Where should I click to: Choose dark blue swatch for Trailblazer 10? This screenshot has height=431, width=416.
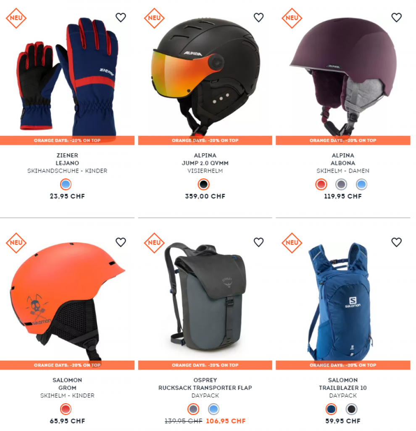point(331,409)
